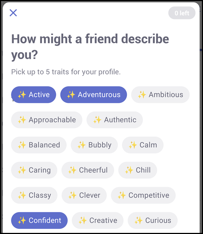This screenshot has height=234, width=203.
Task: Choose the Classy trait chip
Action: point(34,195)
